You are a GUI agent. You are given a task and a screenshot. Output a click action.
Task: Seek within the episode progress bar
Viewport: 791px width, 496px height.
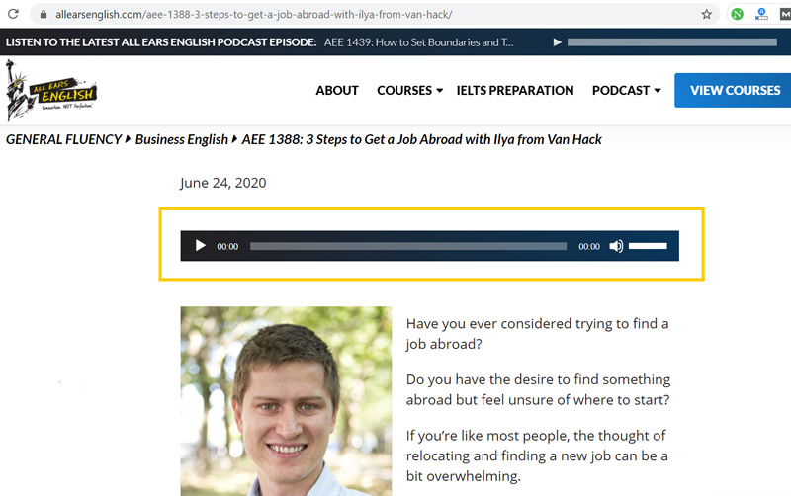click(x=407, y=246)
